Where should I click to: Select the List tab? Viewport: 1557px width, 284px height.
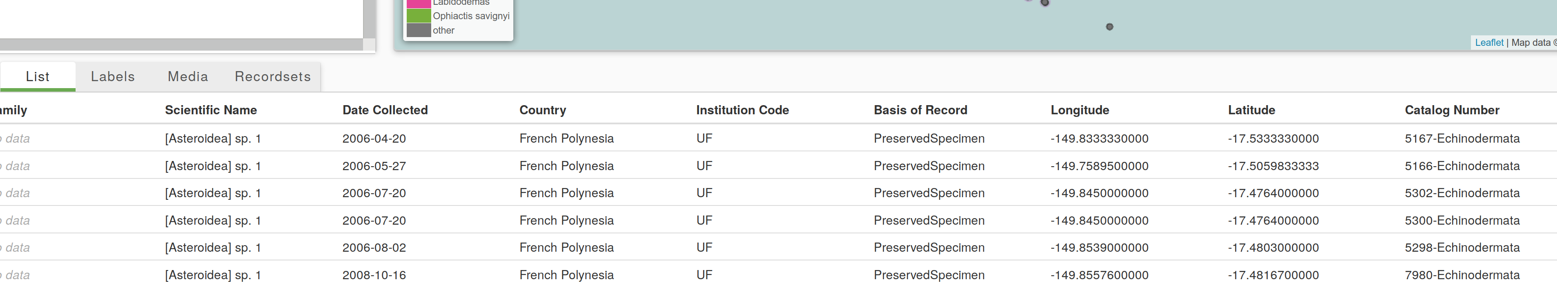click(x=38, y=77)
